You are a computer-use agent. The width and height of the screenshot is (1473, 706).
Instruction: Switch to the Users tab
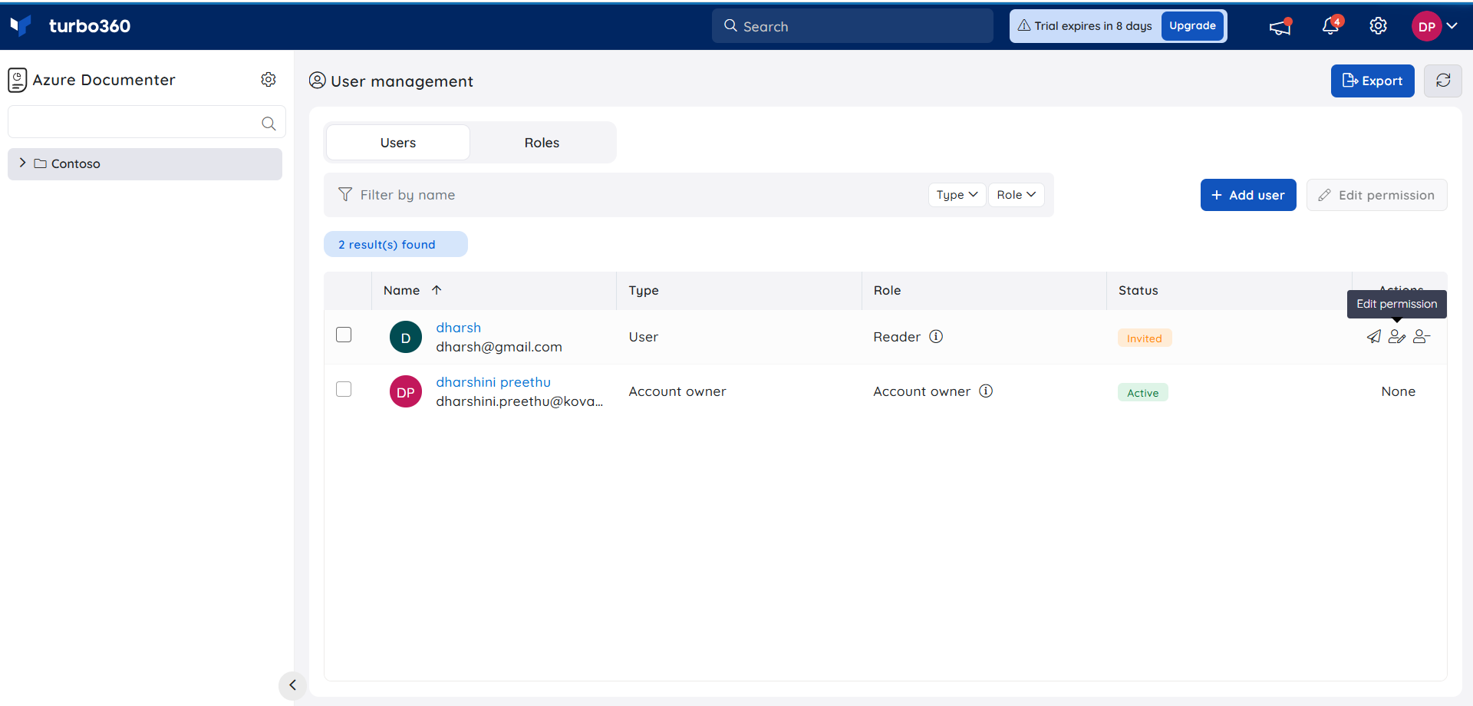pos(398,143)
